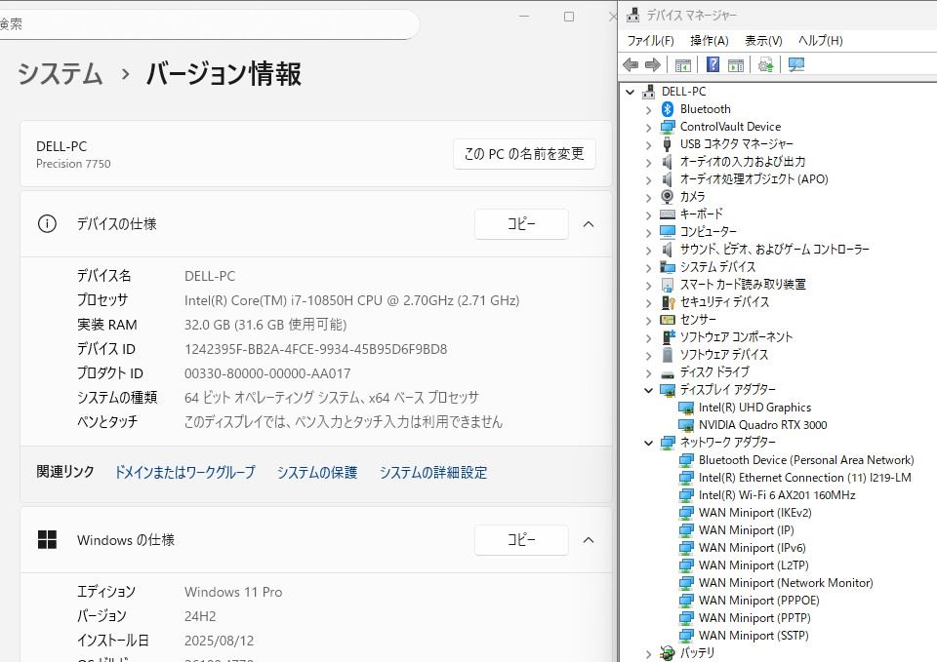Select Intel(R) Wi-Fi 6 AX201 160MHz
This screenshot has width=937, height=662.
777,495
